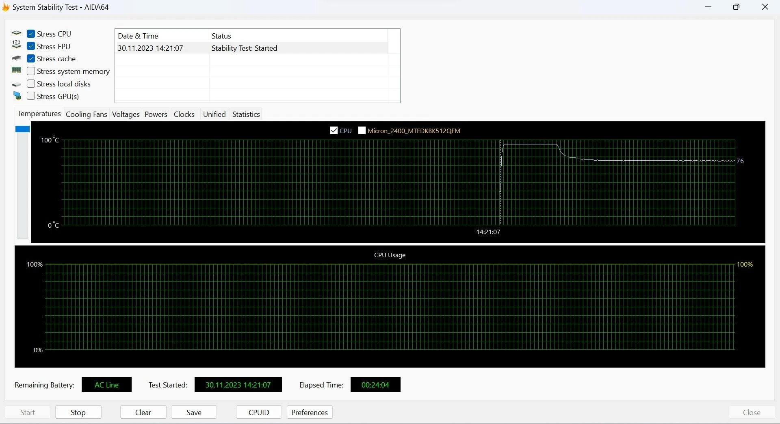The image size is (780, 424).
Task: Click the RAM module icon beside Stress system memory
Action: (x=16, y=70)
